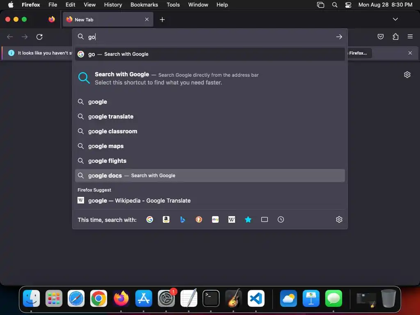Open Stage Manager menu bar icon
Image resolution: width=420 pixels, height=315 pixels.
click(320, 5)
